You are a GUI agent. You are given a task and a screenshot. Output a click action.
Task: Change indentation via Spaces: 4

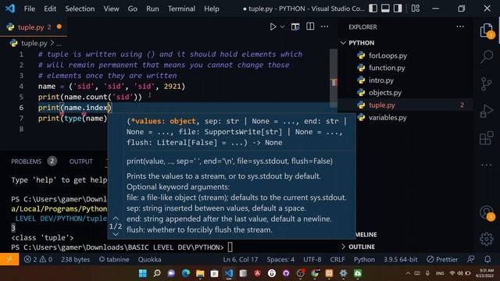pos(280,259)
